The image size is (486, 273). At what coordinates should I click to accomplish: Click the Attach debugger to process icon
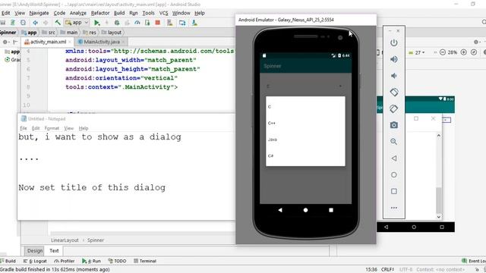click(147, 23)
